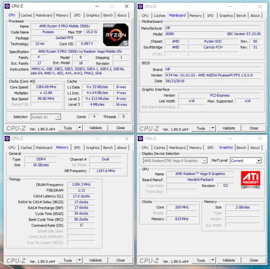Image resolution: width=270 pixels, height=269 pixels.
Task: Click the ATI Radeon Graphics logo
Action: (250, 179)
